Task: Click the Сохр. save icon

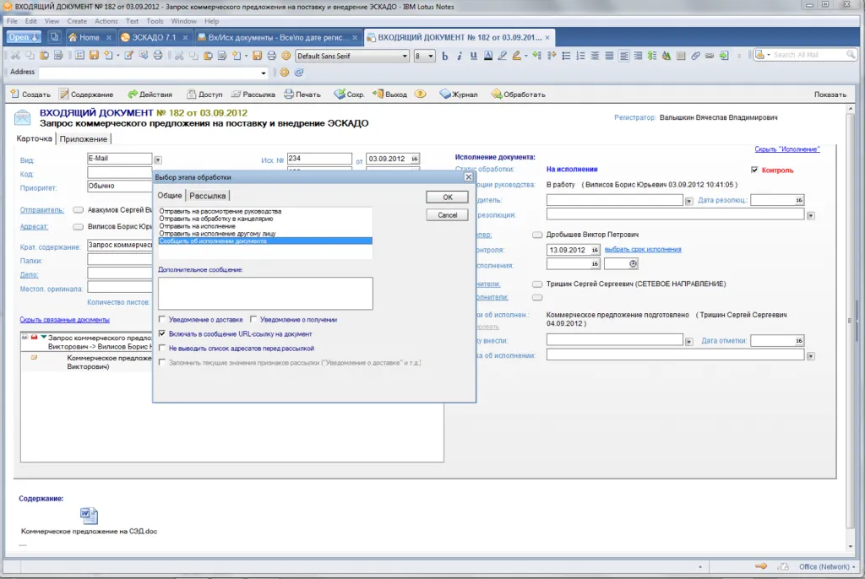Action: 340,95
